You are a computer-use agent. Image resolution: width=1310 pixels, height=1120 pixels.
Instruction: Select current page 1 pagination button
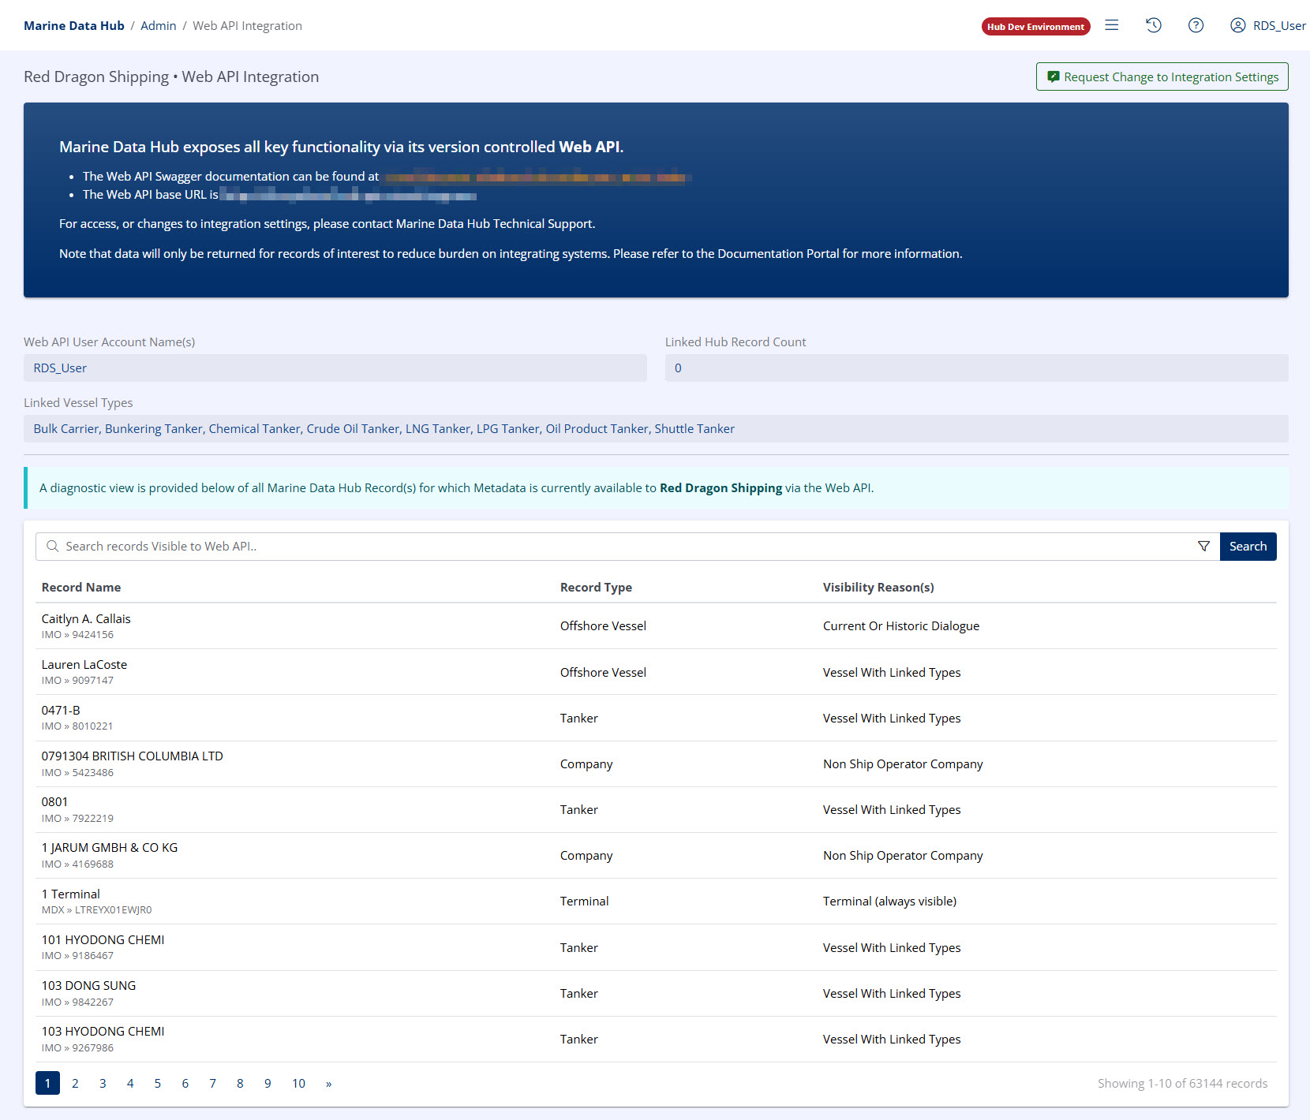47,1083
